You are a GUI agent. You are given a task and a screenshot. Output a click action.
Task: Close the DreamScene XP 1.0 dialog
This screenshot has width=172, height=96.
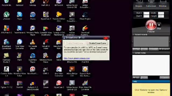point(106,38)
